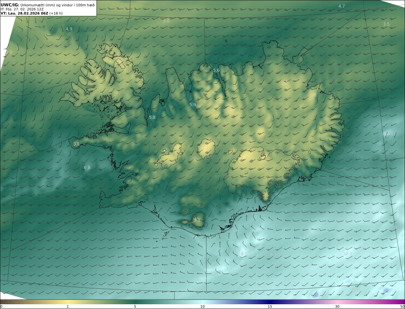
Task: Click the 4.9 value label
Action: (69, 29)
